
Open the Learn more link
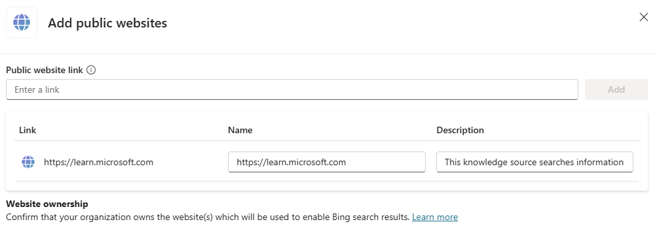pyautogui.click(x=435, y=217)
